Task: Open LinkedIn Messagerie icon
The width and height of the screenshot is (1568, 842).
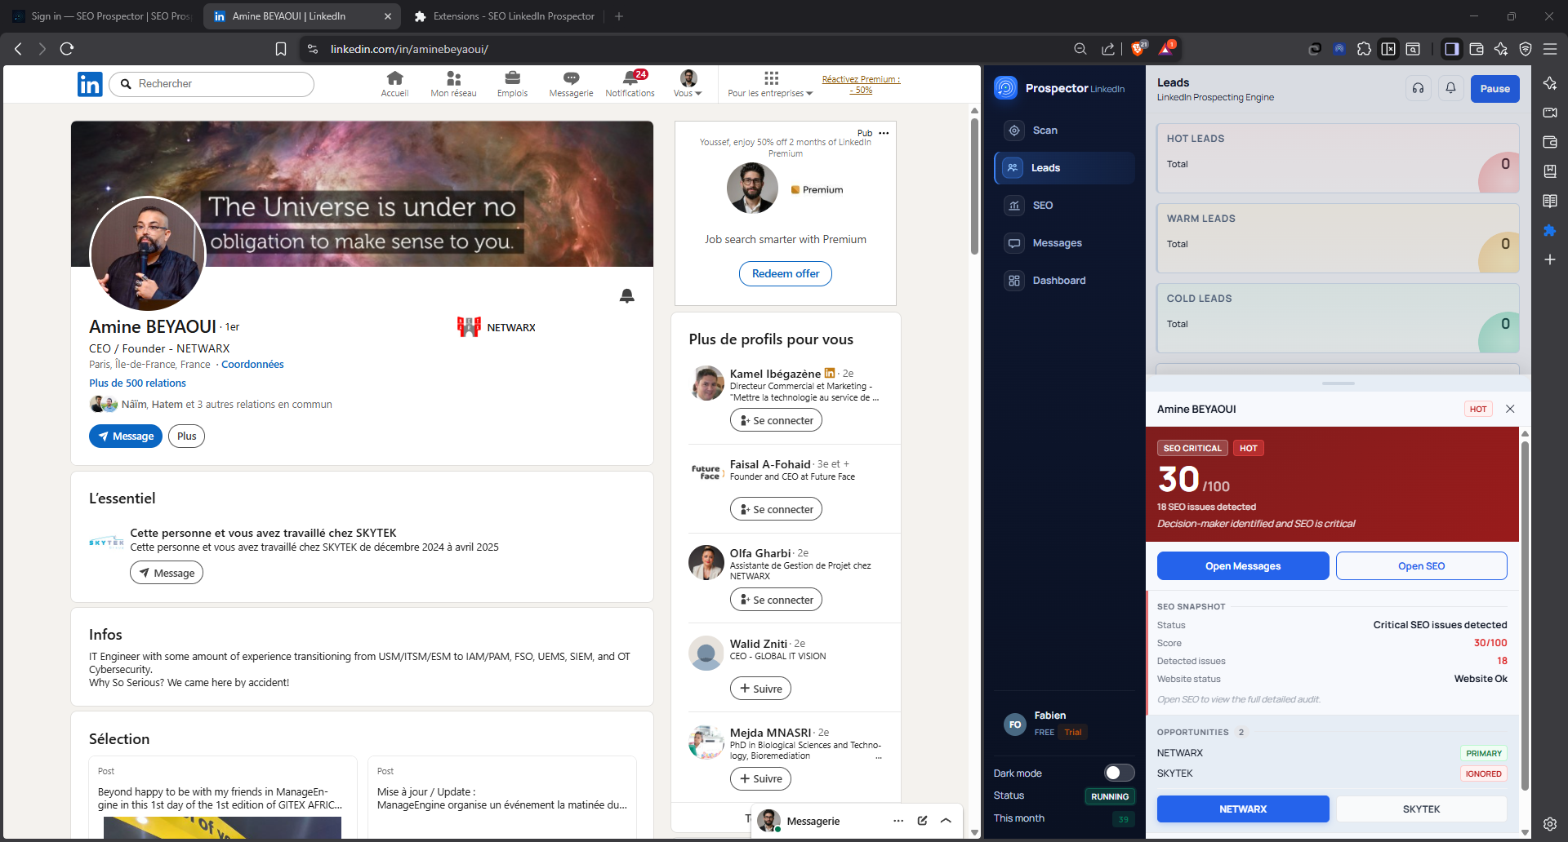Action: point(571,83)
